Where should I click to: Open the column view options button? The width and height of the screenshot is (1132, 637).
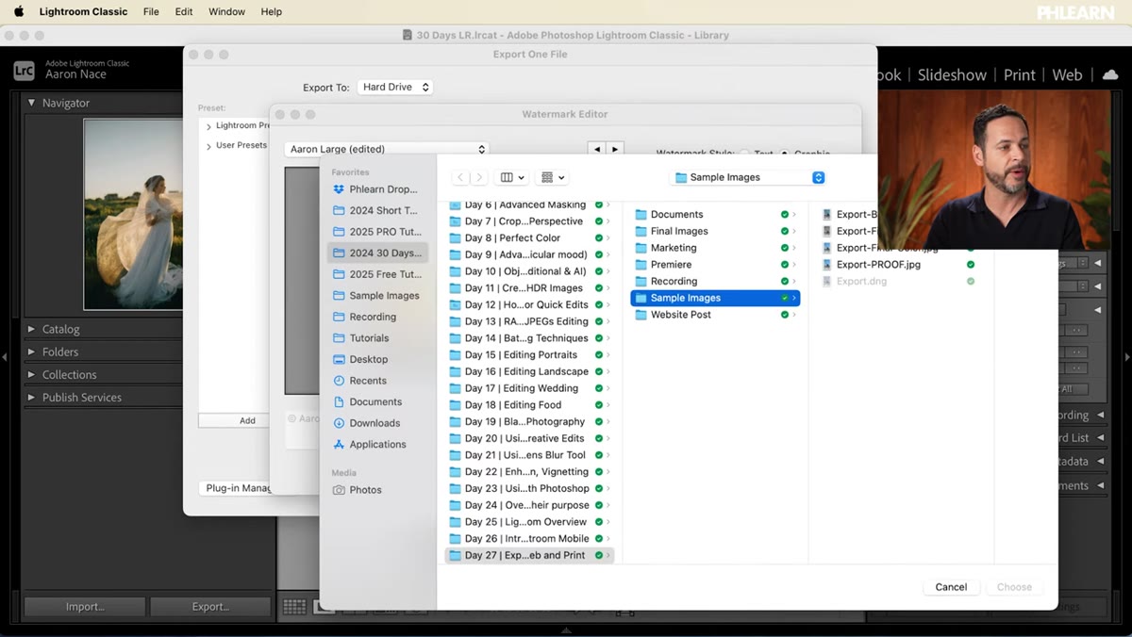point(512,177)
